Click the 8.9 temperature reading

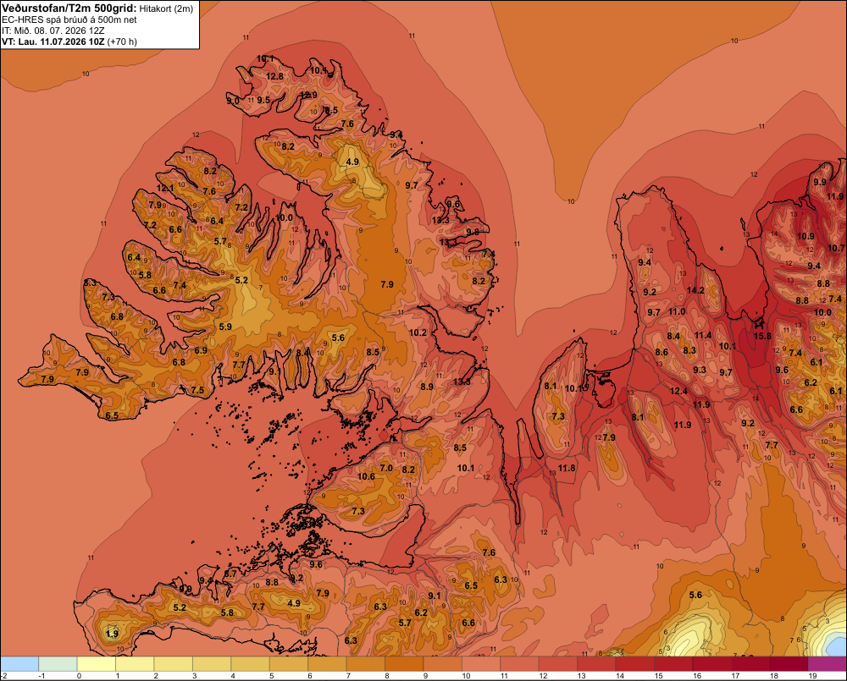[x=427, y=387]
